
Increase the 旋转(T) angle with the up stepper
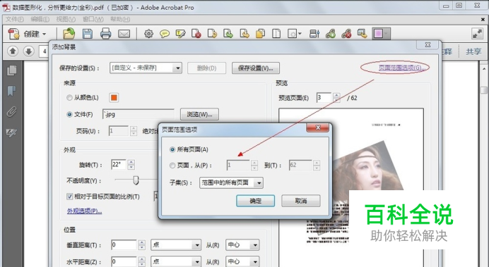[131, 162]
